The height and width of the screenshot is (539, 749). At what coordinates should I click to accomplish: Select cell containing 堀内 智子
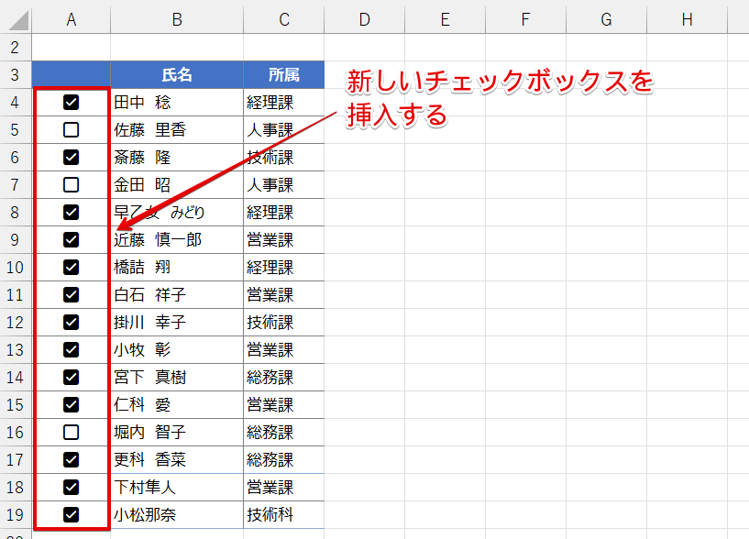(x=177, y=433)
